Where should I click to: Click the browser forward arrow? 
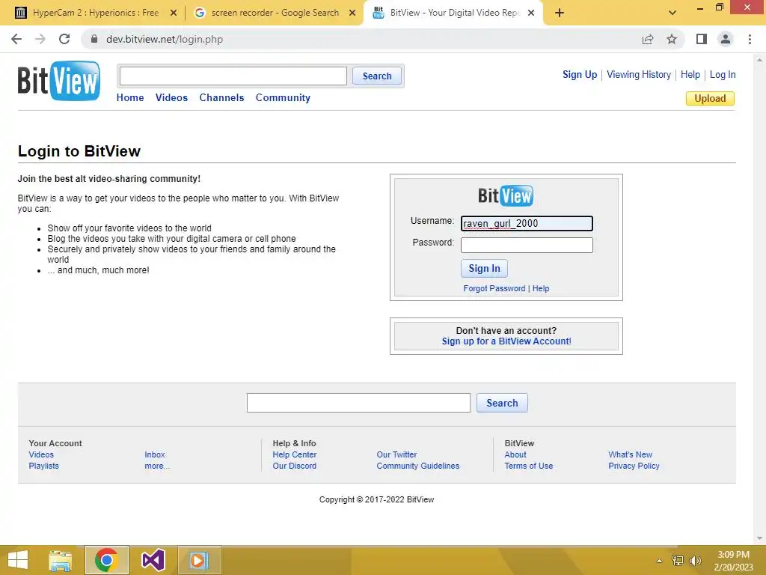(x=40, y=39)
